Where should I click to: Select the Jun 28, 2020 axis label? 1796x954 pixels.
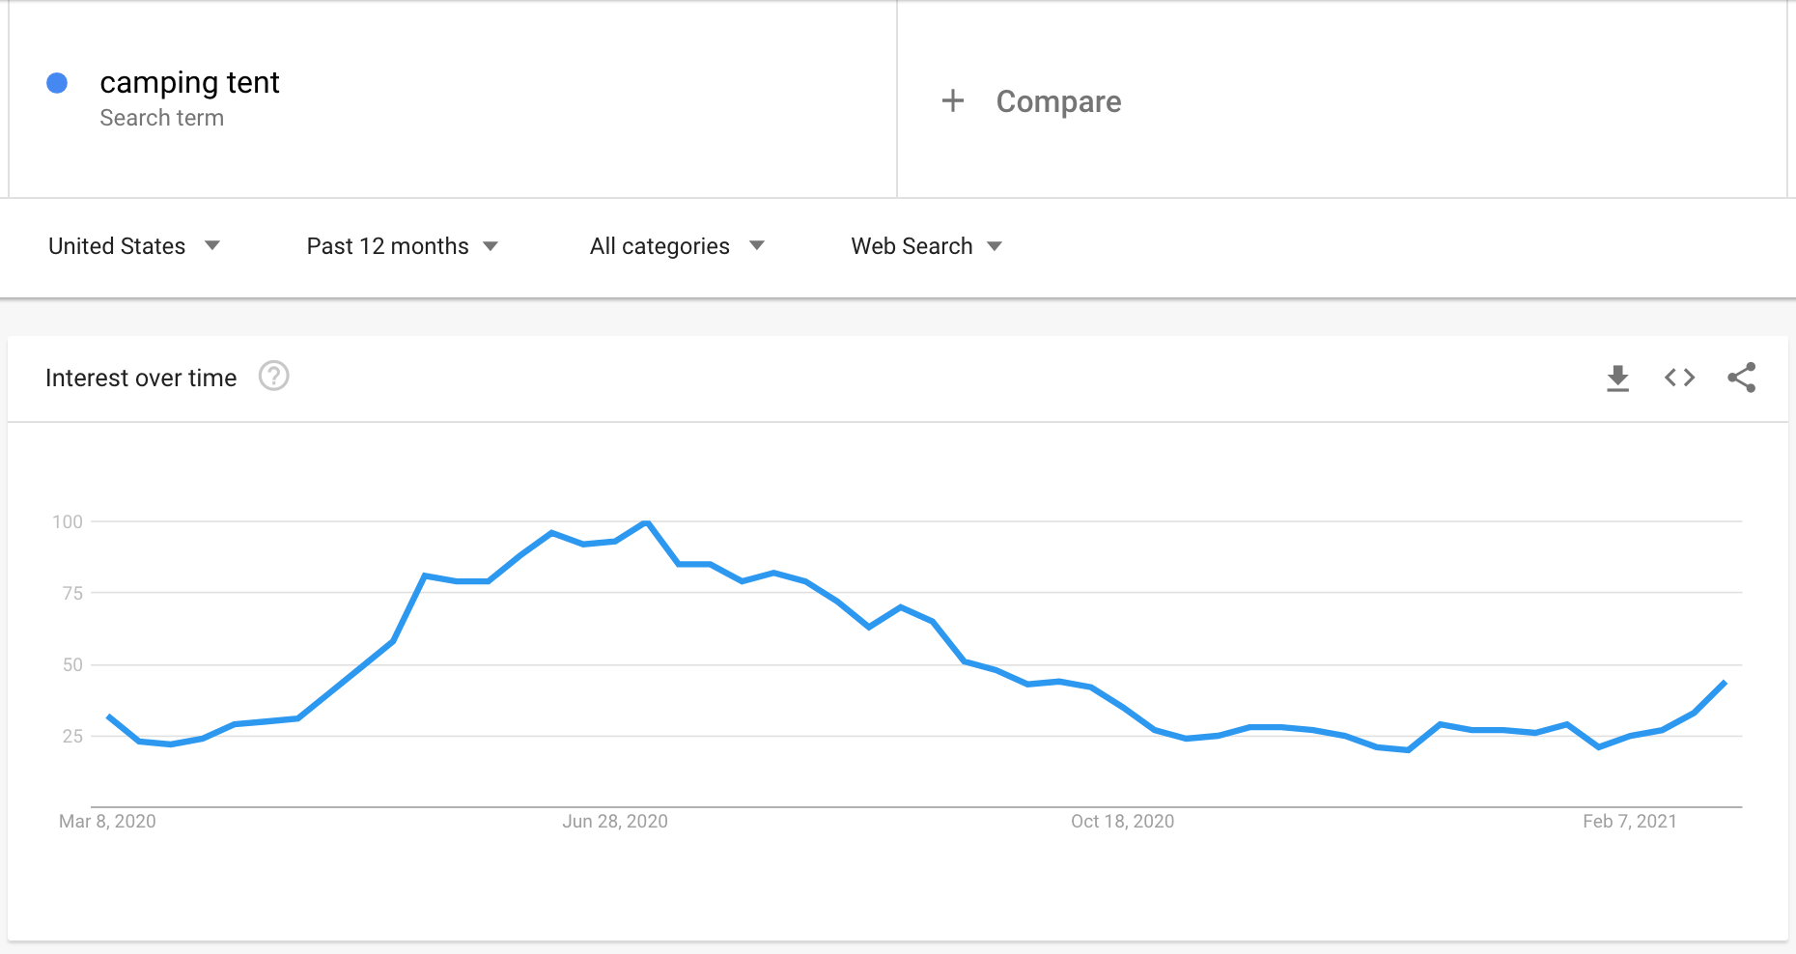[615, 821]
